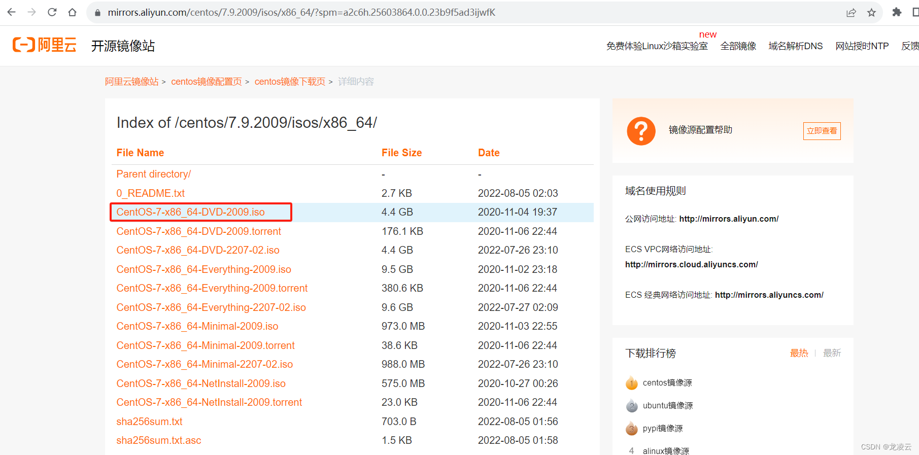
Task: Bookmark this page with the star icon
Action: (871, 13)
